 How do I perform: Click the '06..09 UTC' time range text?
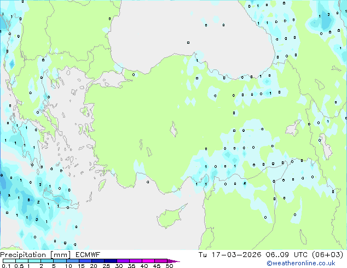(287, 255)
